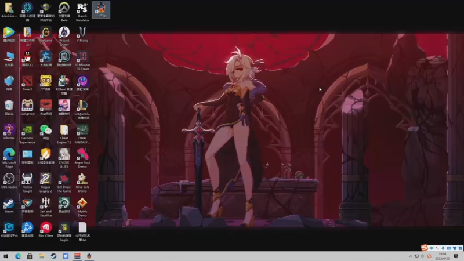The height and width of the screenshot is (261, 464).
Task: Launch Riot Client from the desktop
Action: [46, 230]
